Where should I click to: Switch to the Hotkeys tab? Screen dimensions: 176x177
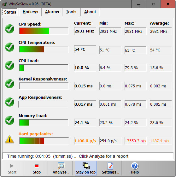click(x=30, y=12)
